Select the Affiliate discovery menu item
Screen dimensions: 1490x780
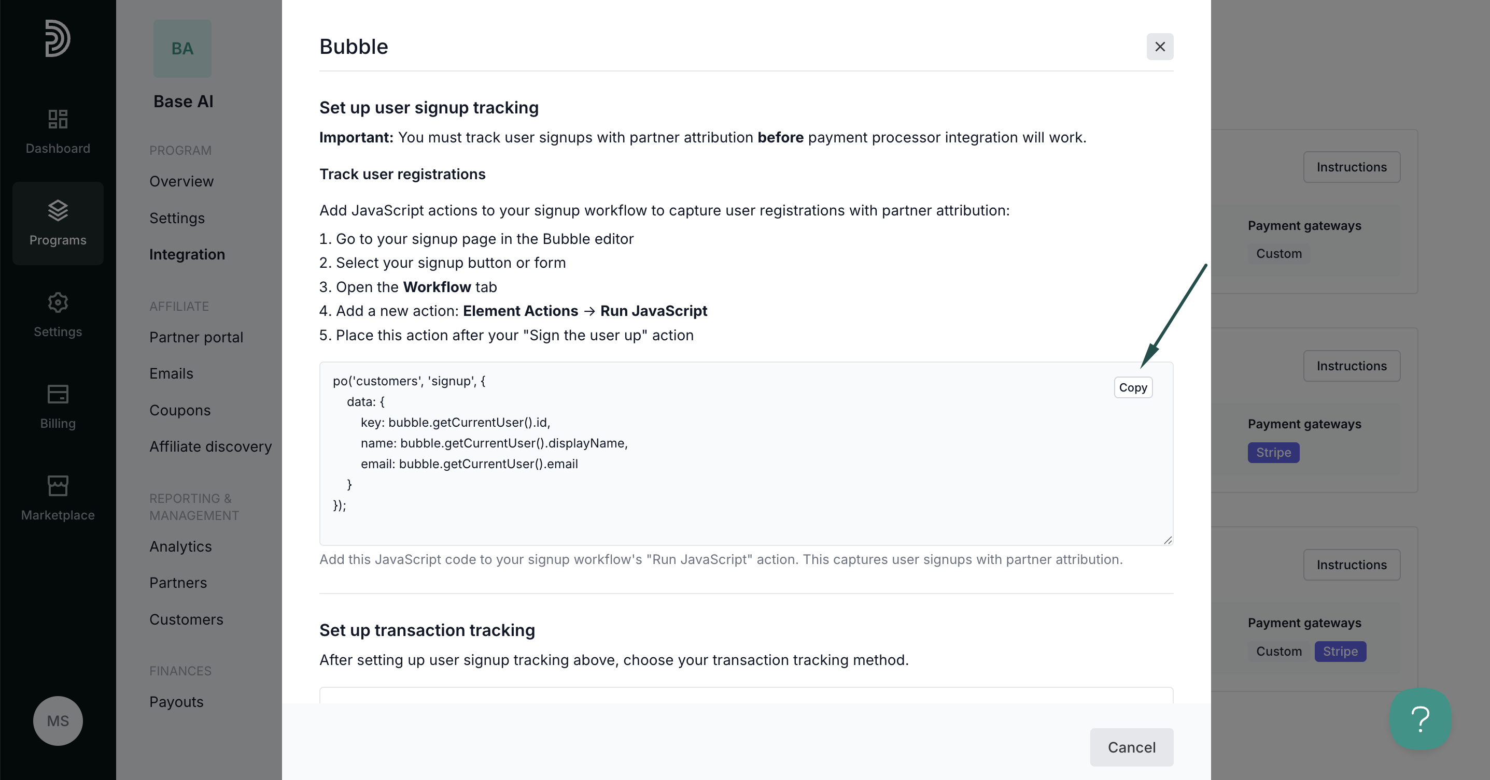(x=210, y=446)
